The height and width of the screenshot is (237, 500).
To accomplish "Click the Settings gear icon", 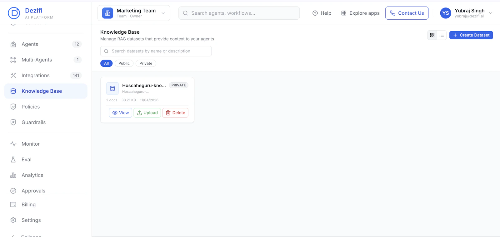I will coord(13,220).
